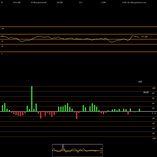Click the 60 label on MR axis
The width and height of the screenshot is (157, 157).
153,98
